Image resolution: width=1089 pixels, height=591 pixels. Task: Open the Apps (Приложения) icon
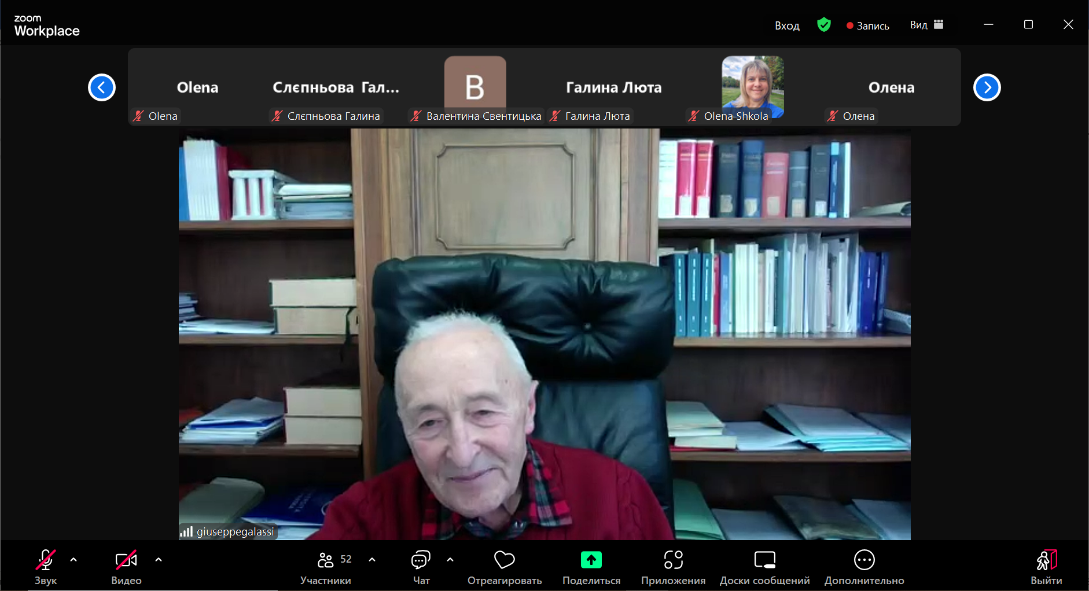[673, 560]
